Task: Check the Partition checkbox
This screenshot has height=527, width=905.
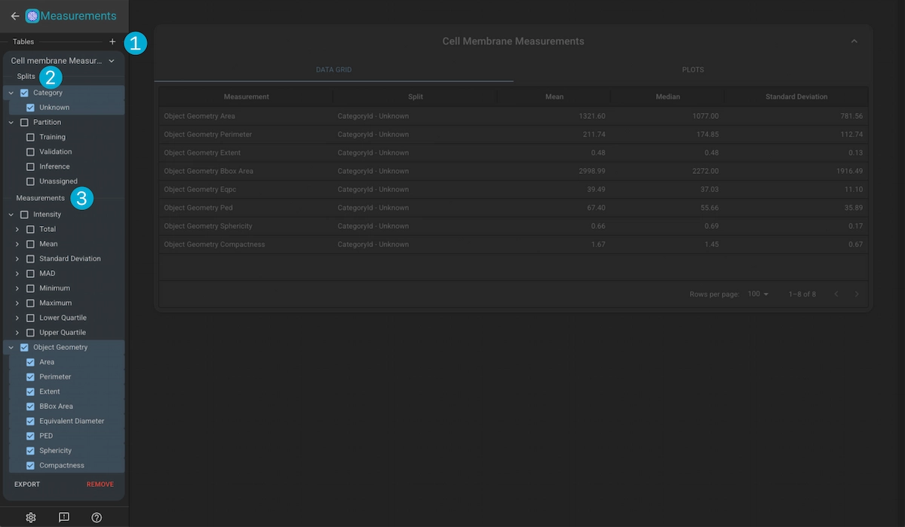Action: click(24, 122)
